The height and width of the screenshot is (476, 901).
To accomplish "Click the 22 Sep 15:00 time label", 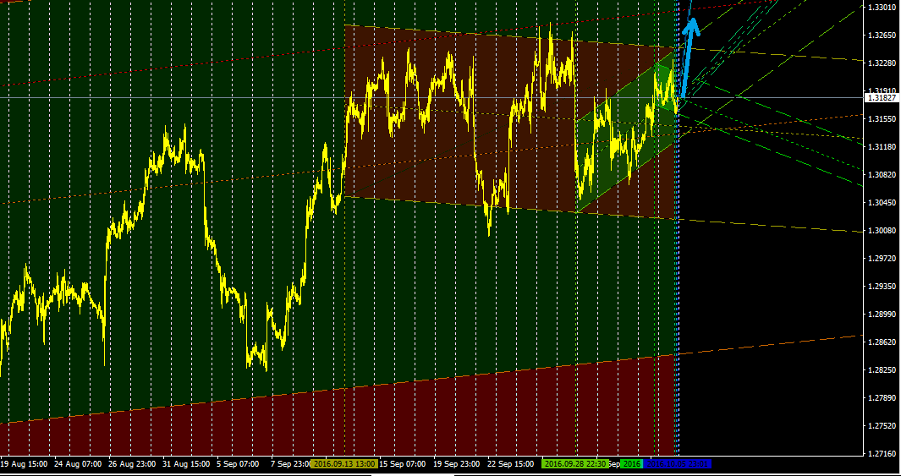I will tap(511, 464).
